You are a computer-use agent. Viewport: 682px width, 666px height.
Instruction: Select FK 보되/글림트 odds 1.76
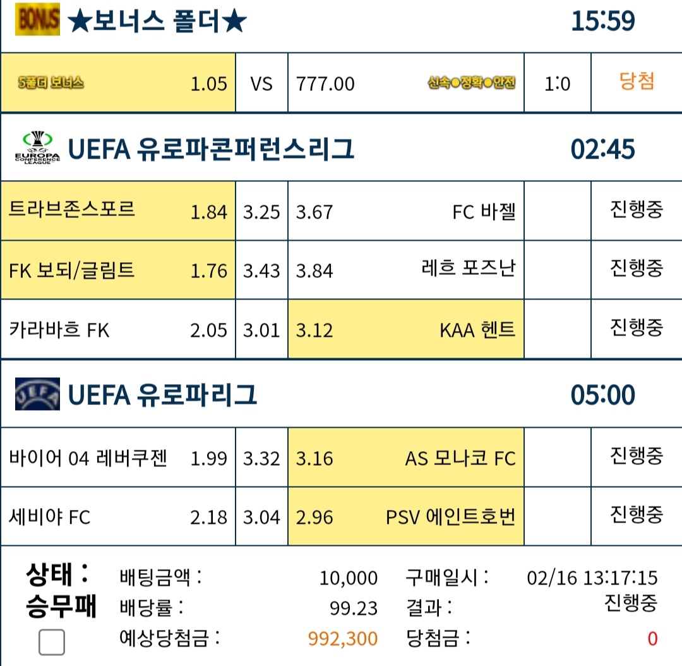(x=118, y=270)
